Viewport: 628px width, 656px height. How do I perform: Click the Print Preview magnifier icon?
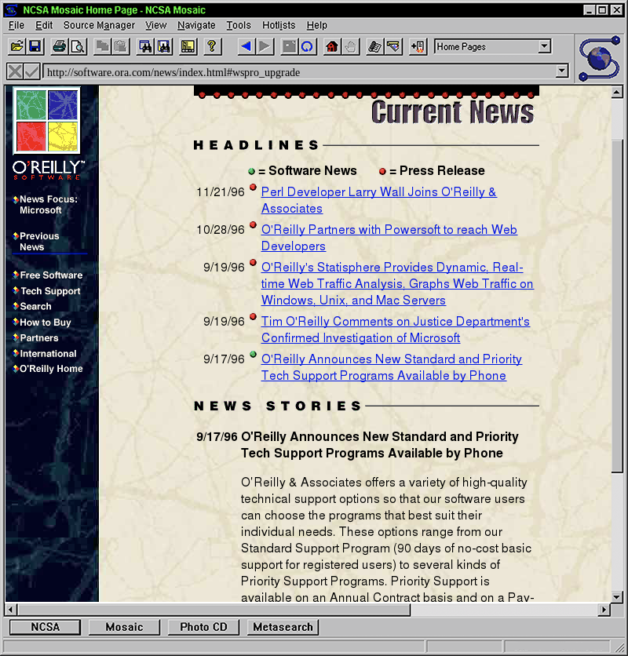(x=78, y=47)
